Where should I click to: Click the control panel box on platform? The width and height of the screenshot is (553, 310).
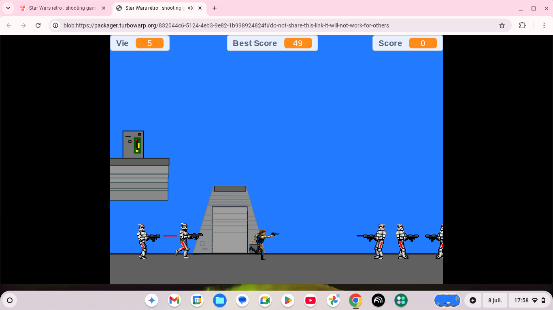point(133,145)
